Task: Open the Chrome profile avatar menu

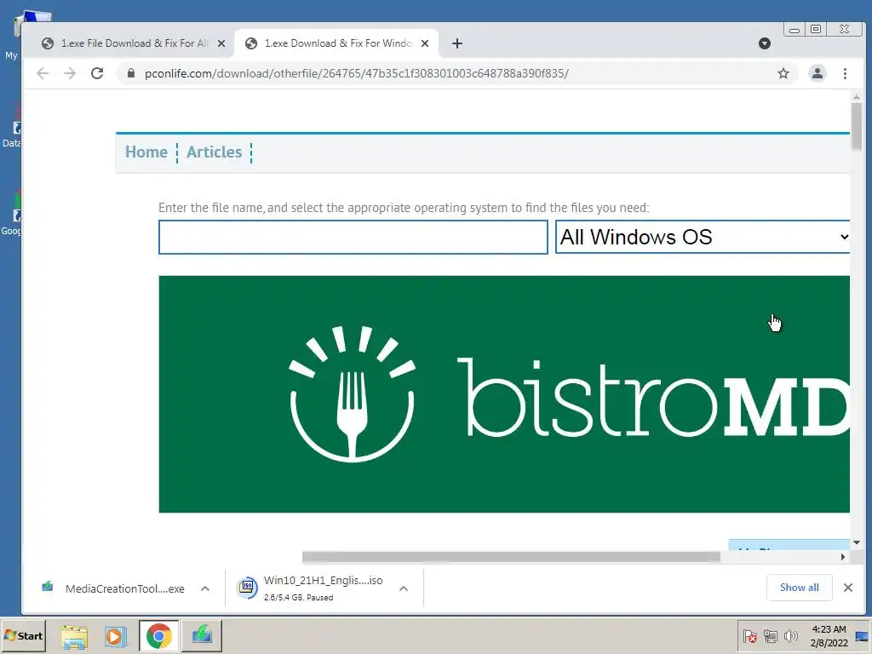Action: (x=817, y=73)
